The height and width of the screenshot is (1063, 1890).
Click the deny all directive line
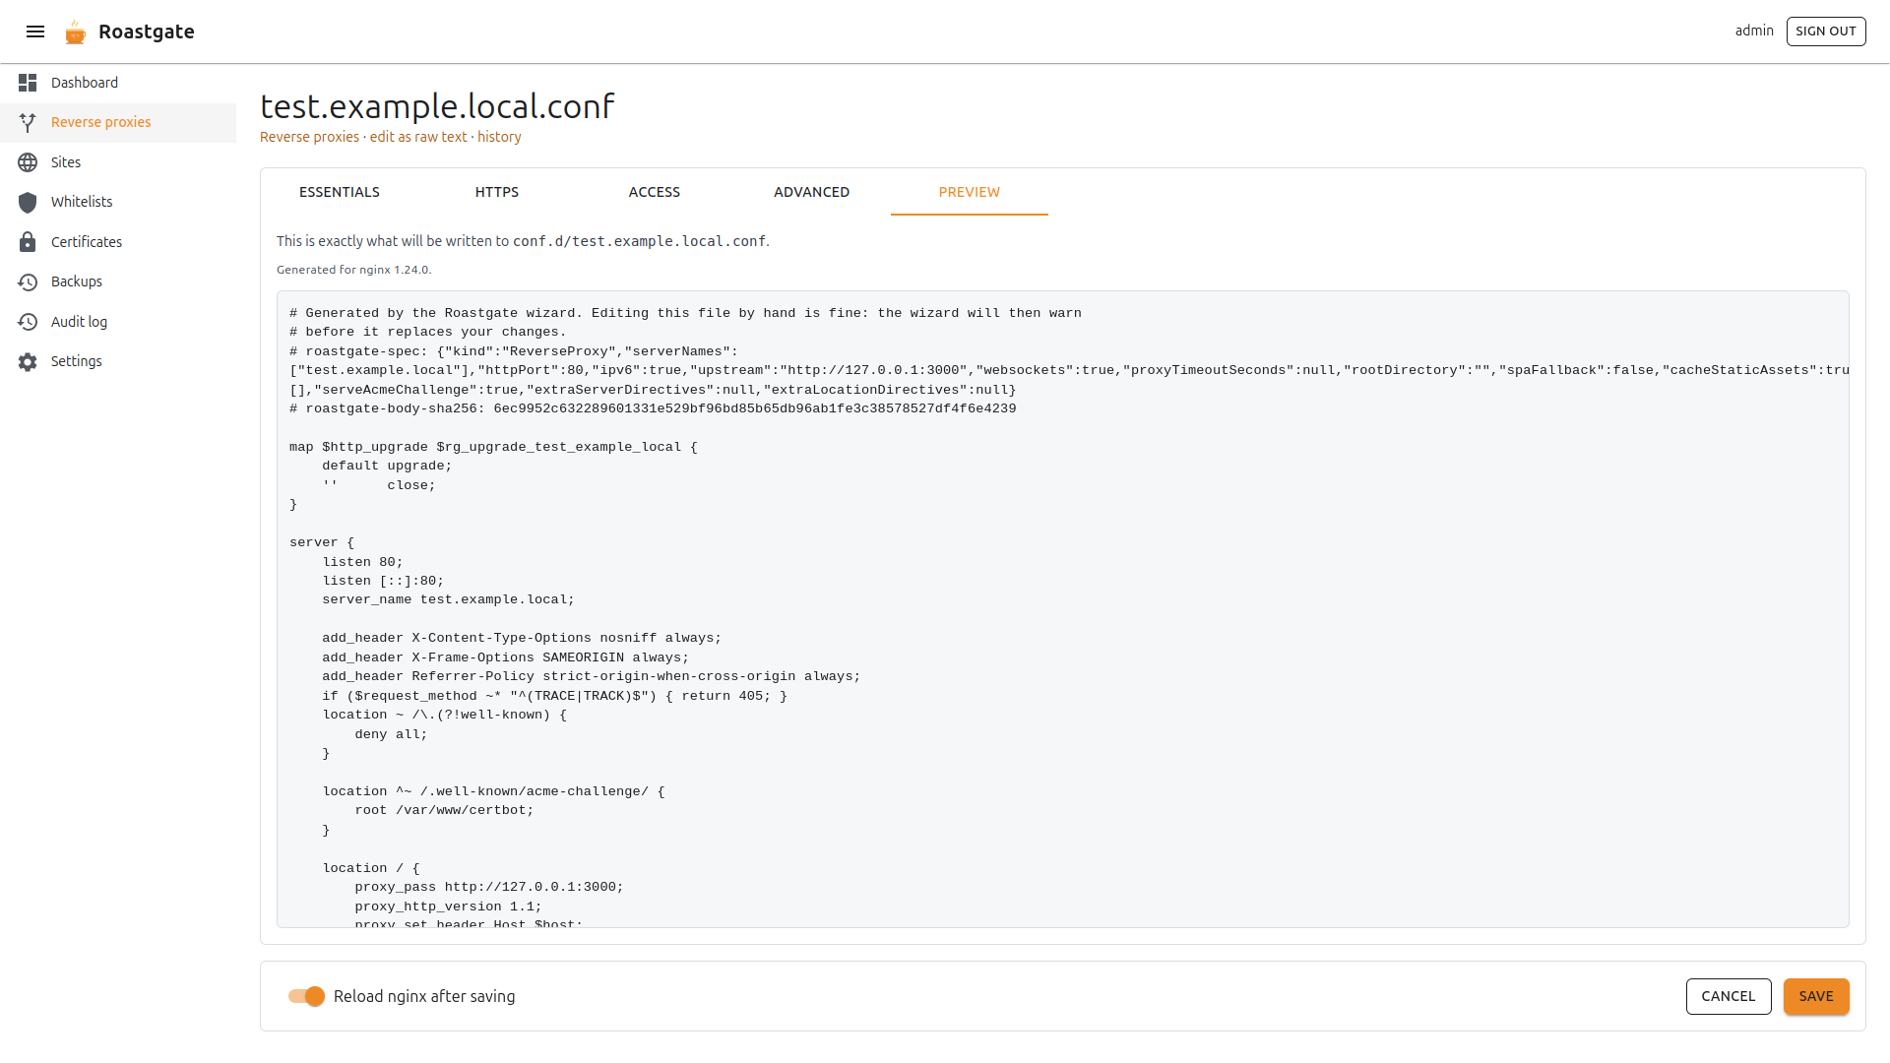391,734
